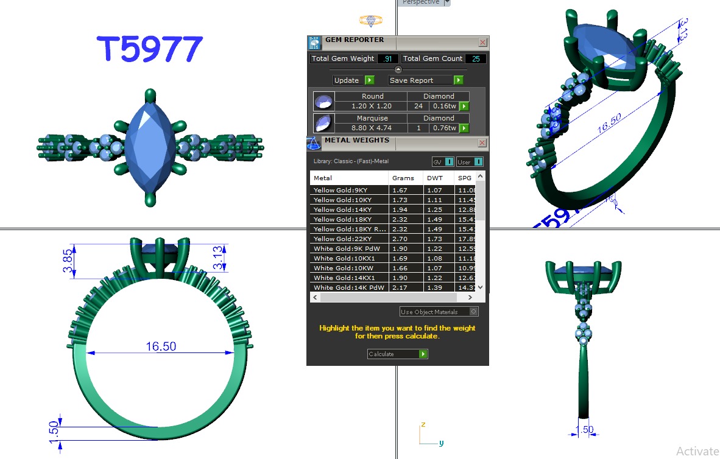Open the Perspective viewport dropdown
Screen dimensions: 720x459
point(446,2)
